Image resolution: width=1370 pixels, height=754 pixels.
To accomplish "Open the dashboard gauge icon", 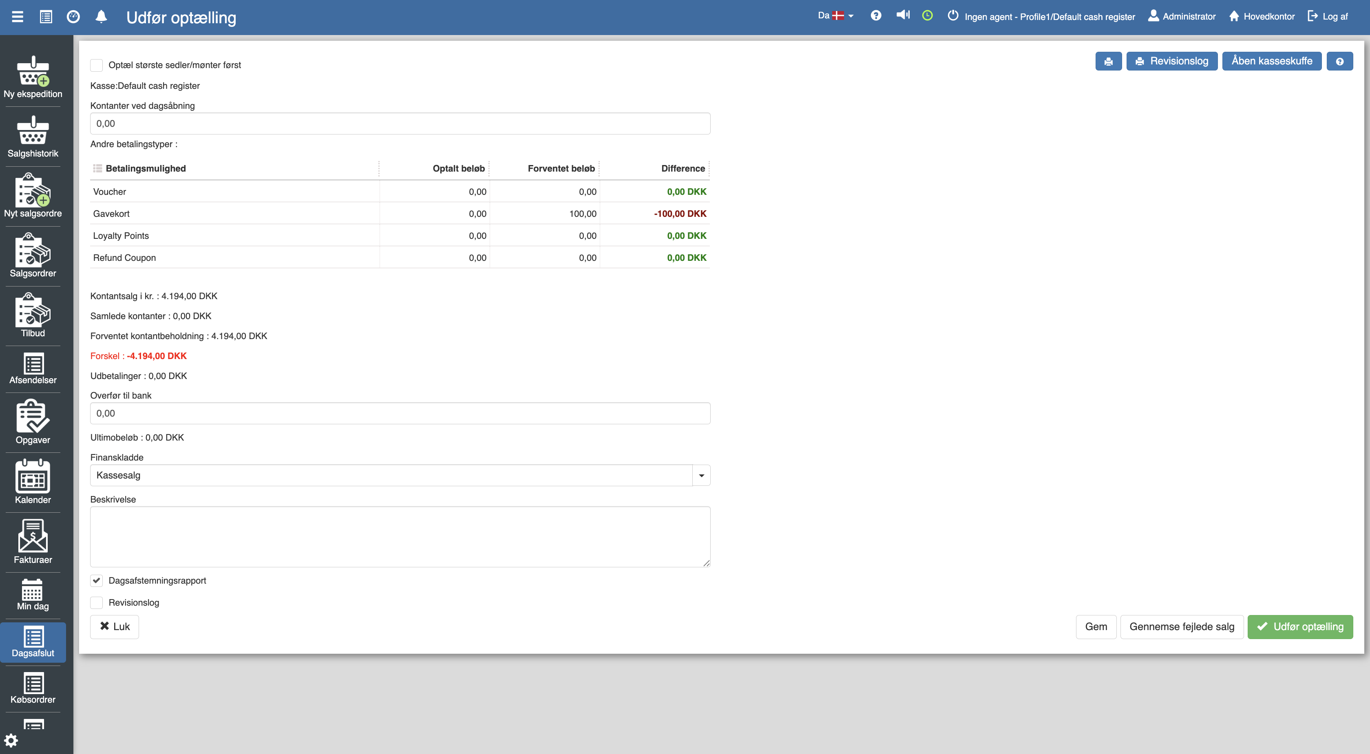I will click(x=73, y=16).
